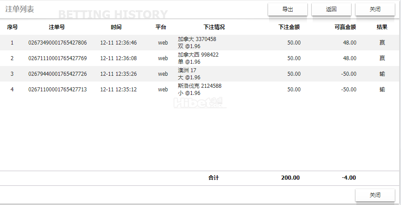
Task: Select bet number 02671110001765427769
Action: click(x=58, y=58)
